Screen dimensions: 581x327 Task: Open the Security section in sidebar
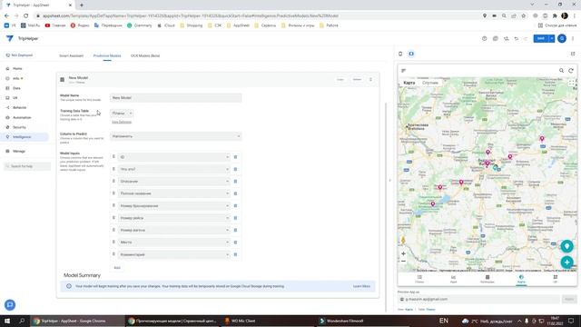[x=19, y=127]
